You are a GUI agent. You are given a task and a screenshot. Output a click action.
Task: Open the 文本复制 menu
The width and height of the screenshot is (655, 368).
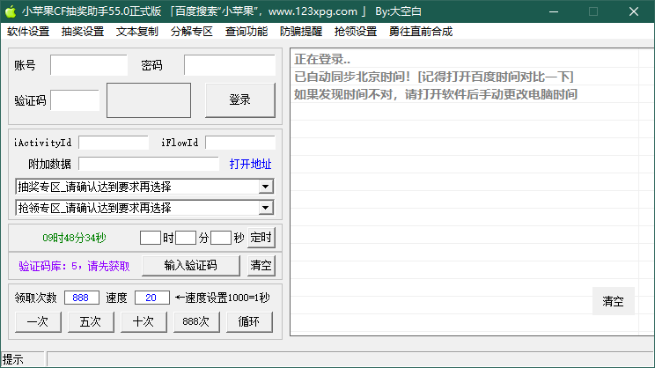[x=137, y=32]
